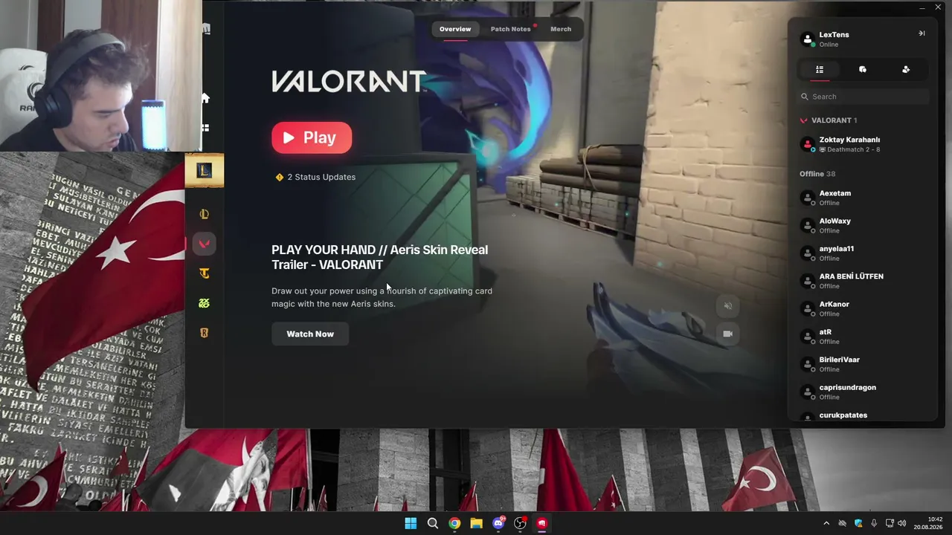View the 2 Status Updates

[x=315, y=177]
